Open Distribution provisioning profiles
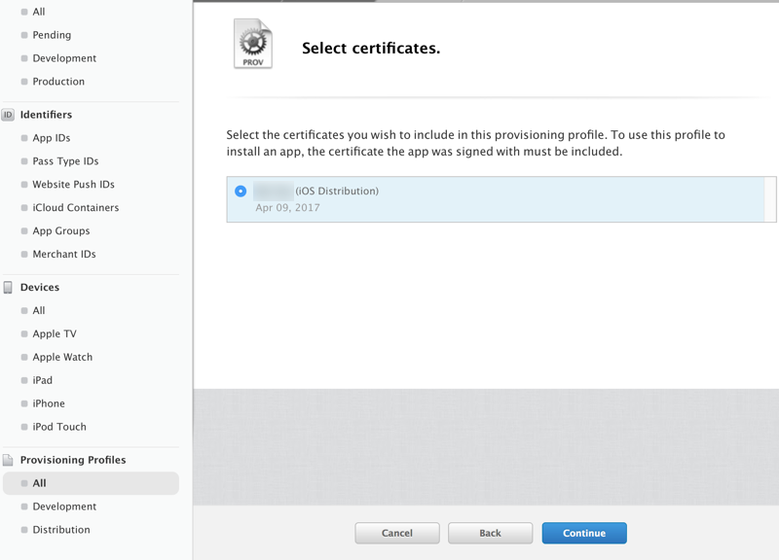The width and height of the screenshot is (779, 560). click(x=61, y=530)
